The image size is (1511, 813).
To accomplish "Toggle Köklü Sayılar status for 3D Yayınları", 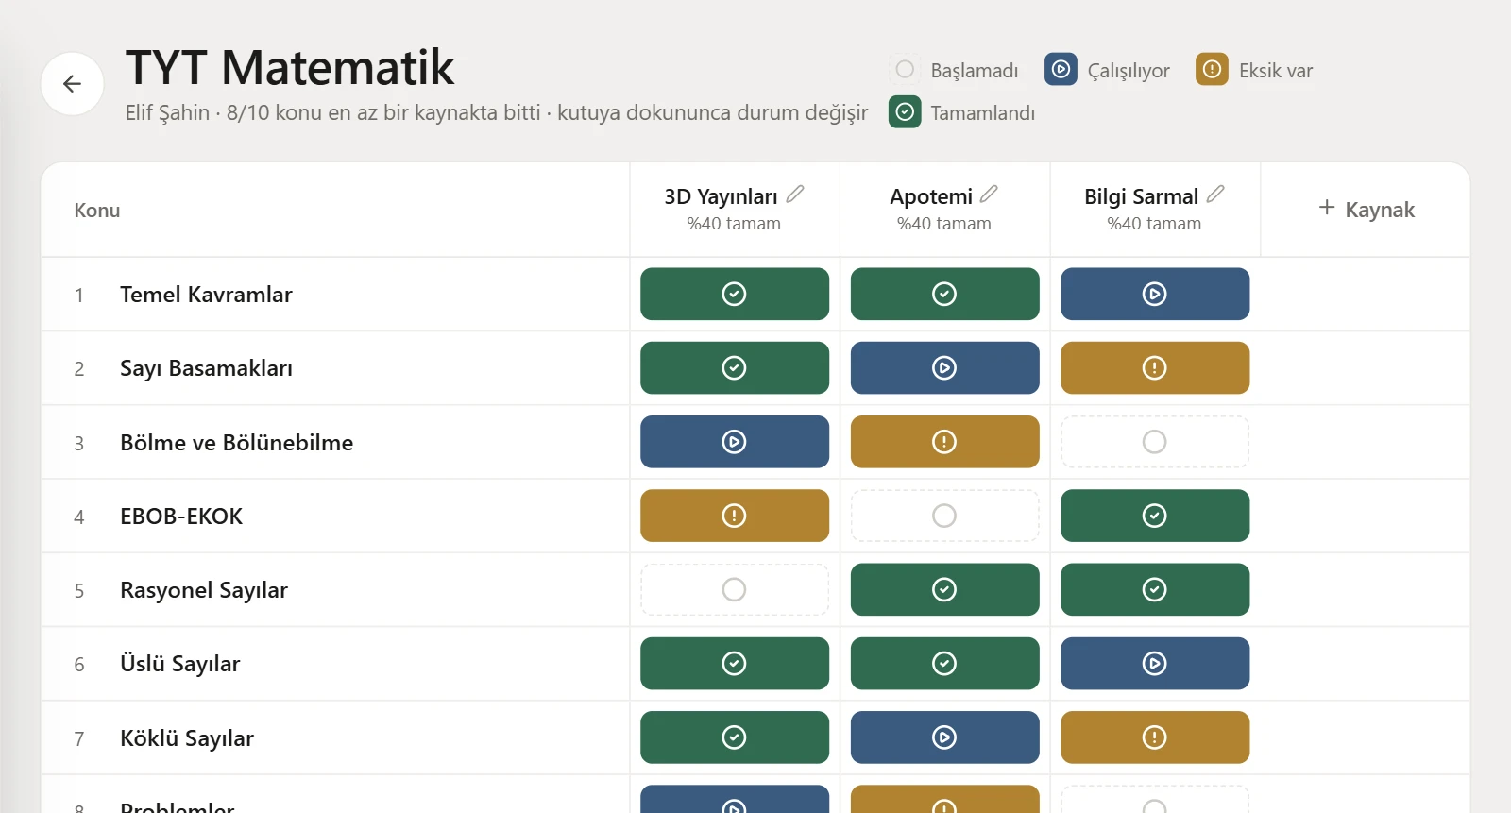I will pos(735,737).
